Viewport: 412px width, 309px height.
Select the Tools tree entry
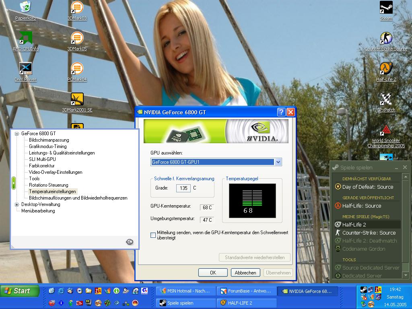[34, 179]
